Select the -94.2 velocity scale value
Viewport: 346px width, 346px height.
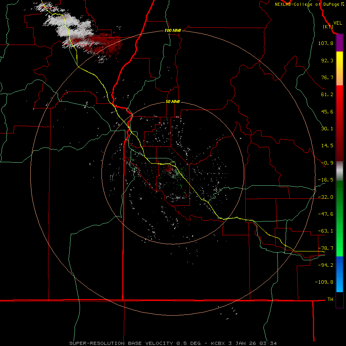[x=326, y=265]
